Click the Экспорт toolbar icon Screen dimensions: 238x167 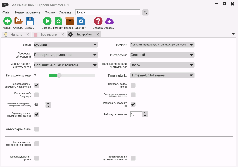(x=81, y=21)
